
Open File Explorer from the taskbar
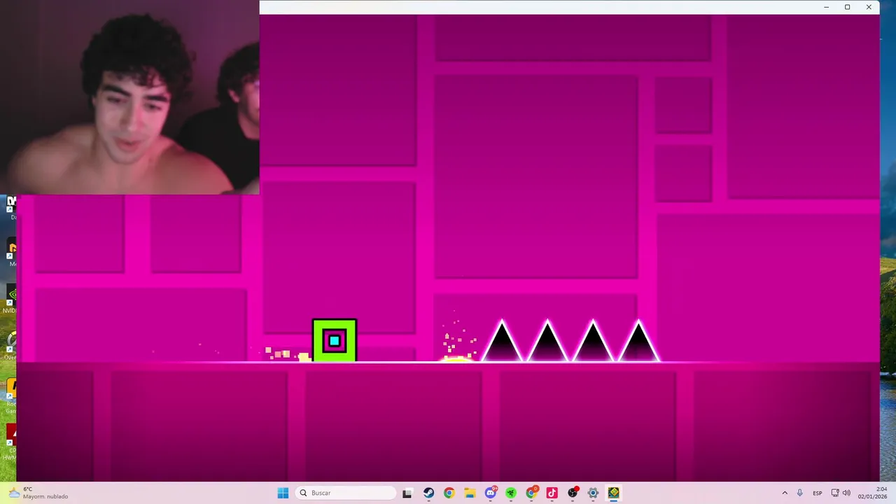pyautogui.click(x=470, y=493)
